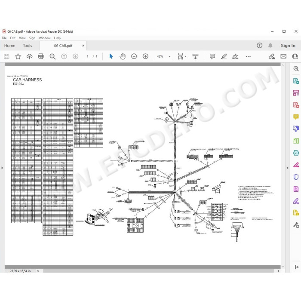Image resolution: width=301 pixels, height=301 pixels.
Task: Click the horizontal scrollbar
Action: click(158, 271)
